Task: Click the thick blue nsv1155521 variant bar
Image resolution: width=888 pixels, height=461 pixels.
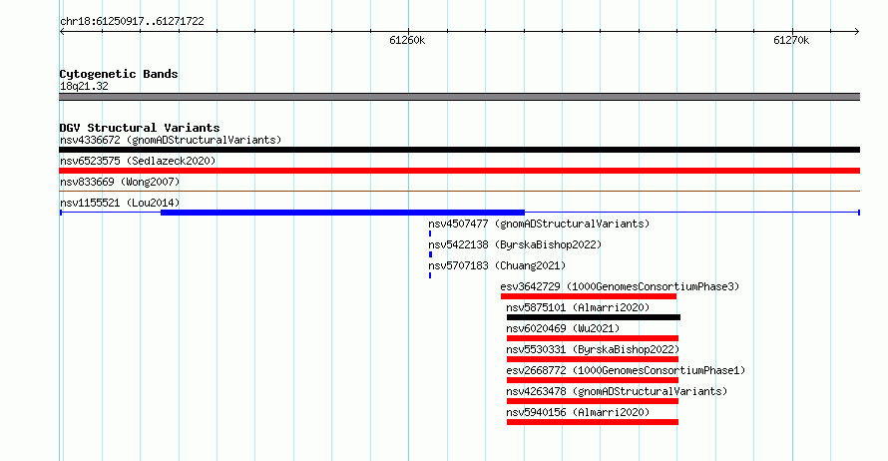Action: tap(342, 213)
